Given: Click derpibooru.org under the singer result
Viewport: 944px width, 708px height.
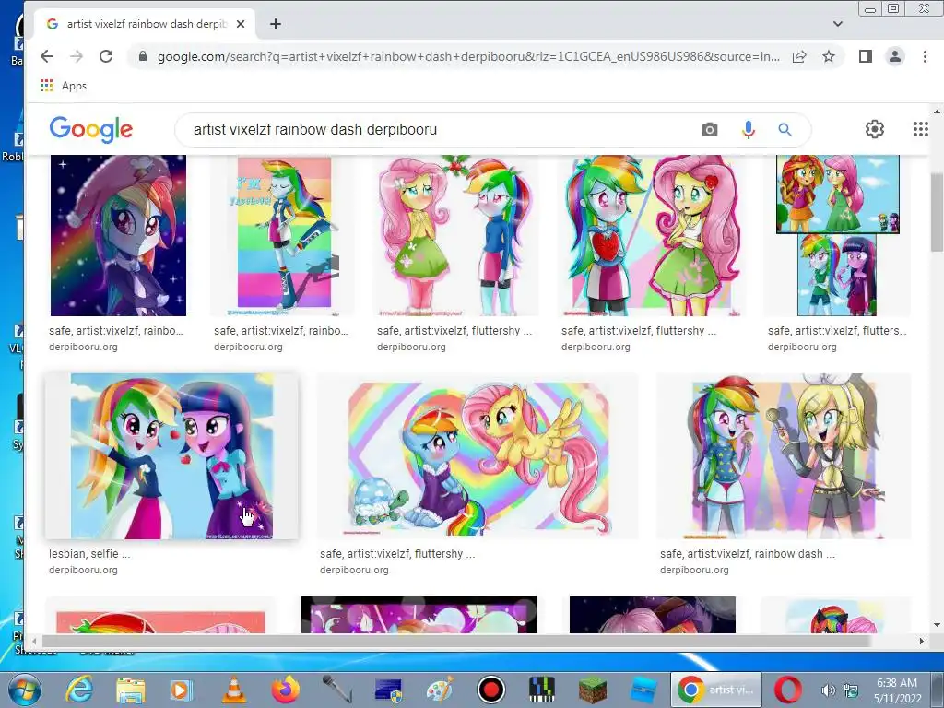Looking at the screenshot, I should point(694,570).
